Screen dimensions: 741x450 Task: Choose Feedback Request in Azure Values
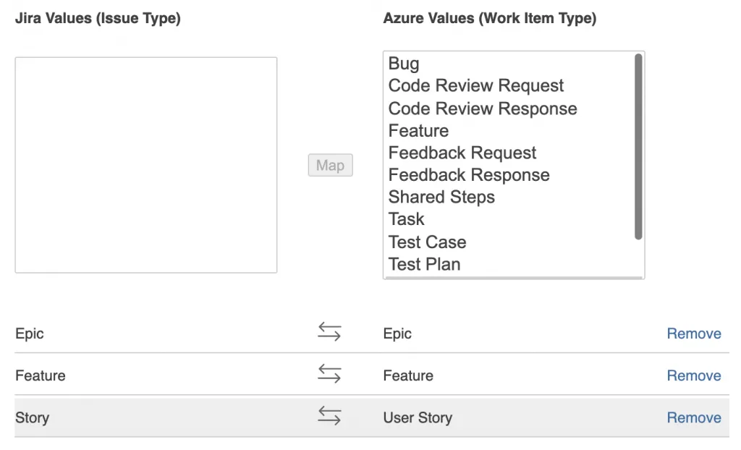[462, 153]
